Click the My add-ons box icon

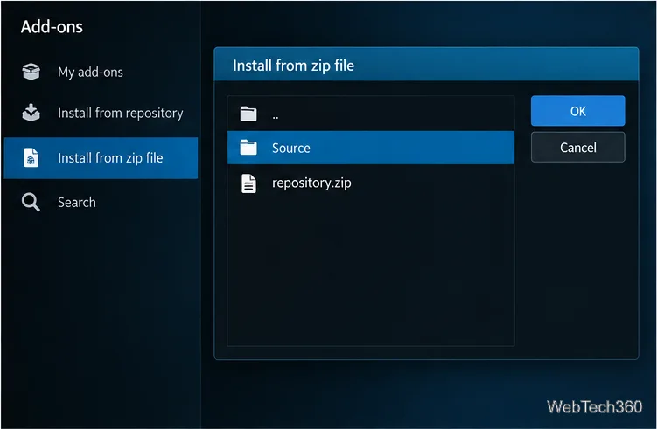pos(31,72)
